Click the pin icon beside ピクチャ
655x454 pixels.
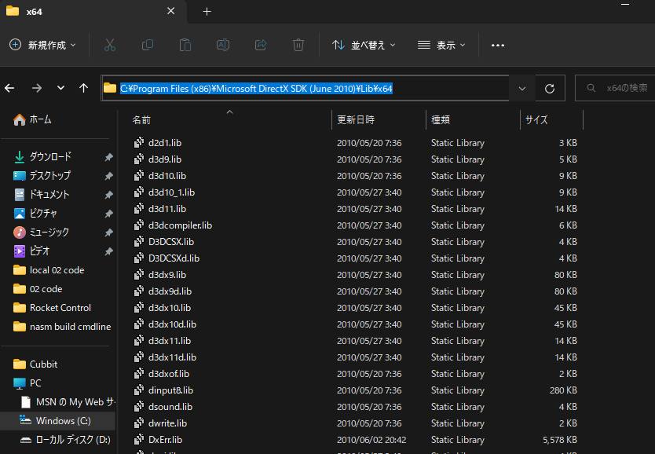click(x=108, y=214)
